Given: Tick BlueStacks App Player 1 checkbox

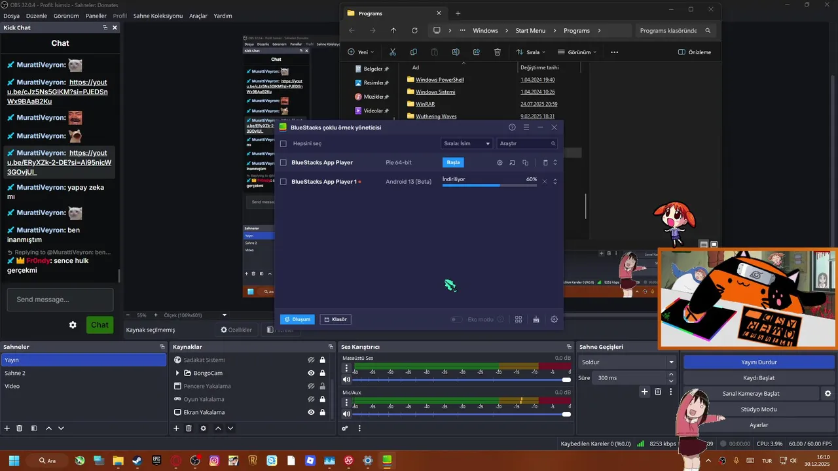Looking at the screenshot, I should point(283,181).
